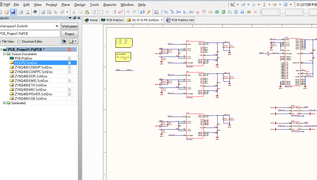This screenshot has height=180, width=317.
Task: Open the Alignment tools dropdown
Action: tap(248, 4)
